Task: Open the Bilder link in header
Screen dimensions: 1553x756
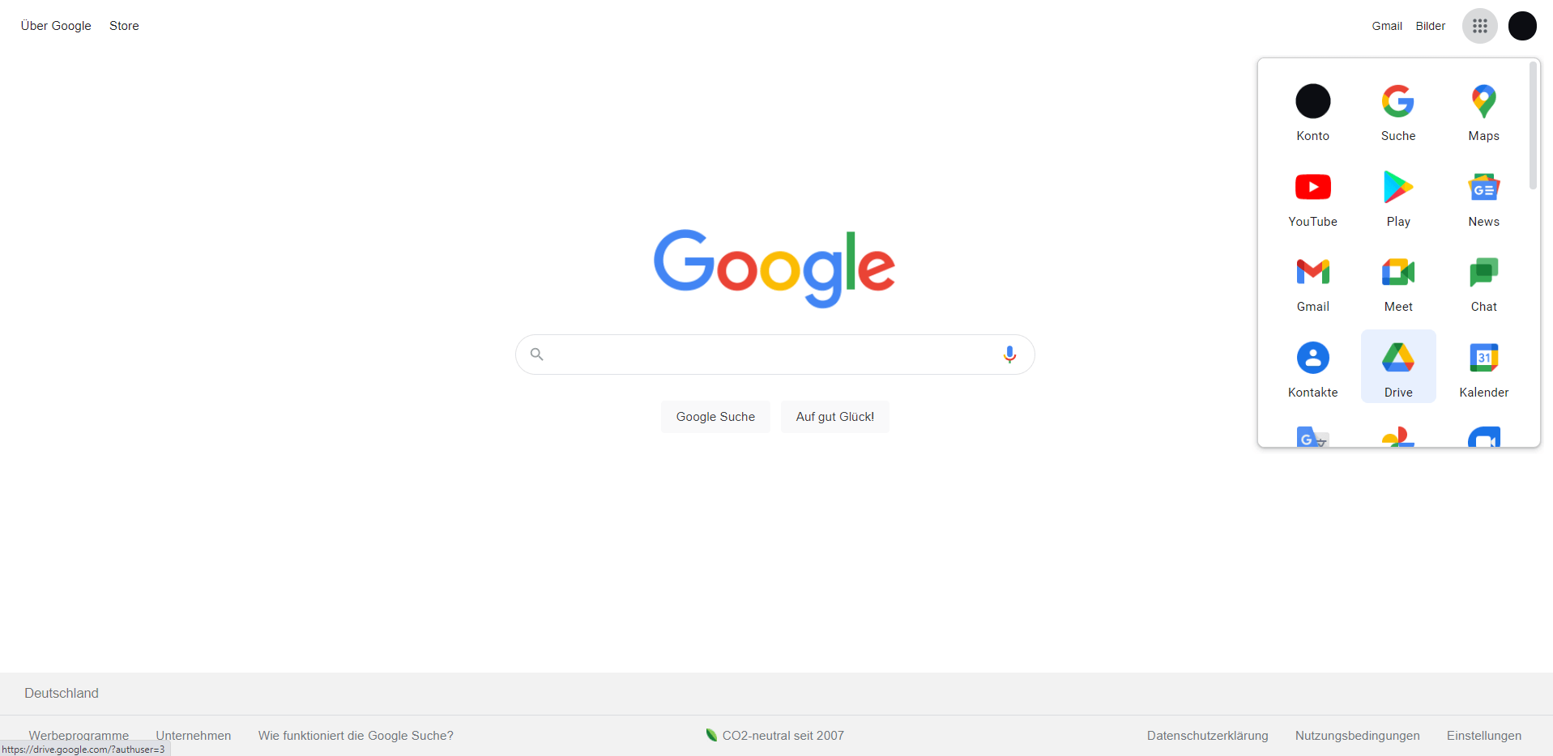Action: 1430,26
